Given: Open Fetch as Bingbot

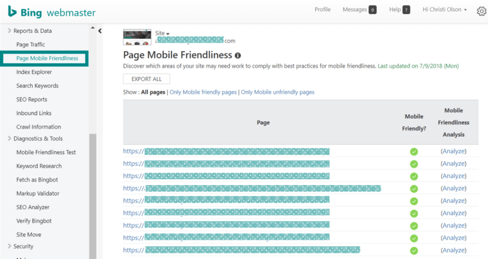Looking at the screenshot, I should (37, 179).
